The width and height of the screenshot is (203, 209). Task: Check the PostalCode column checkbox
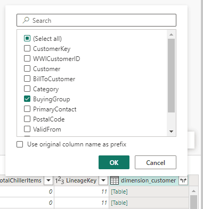coord(27,119)
